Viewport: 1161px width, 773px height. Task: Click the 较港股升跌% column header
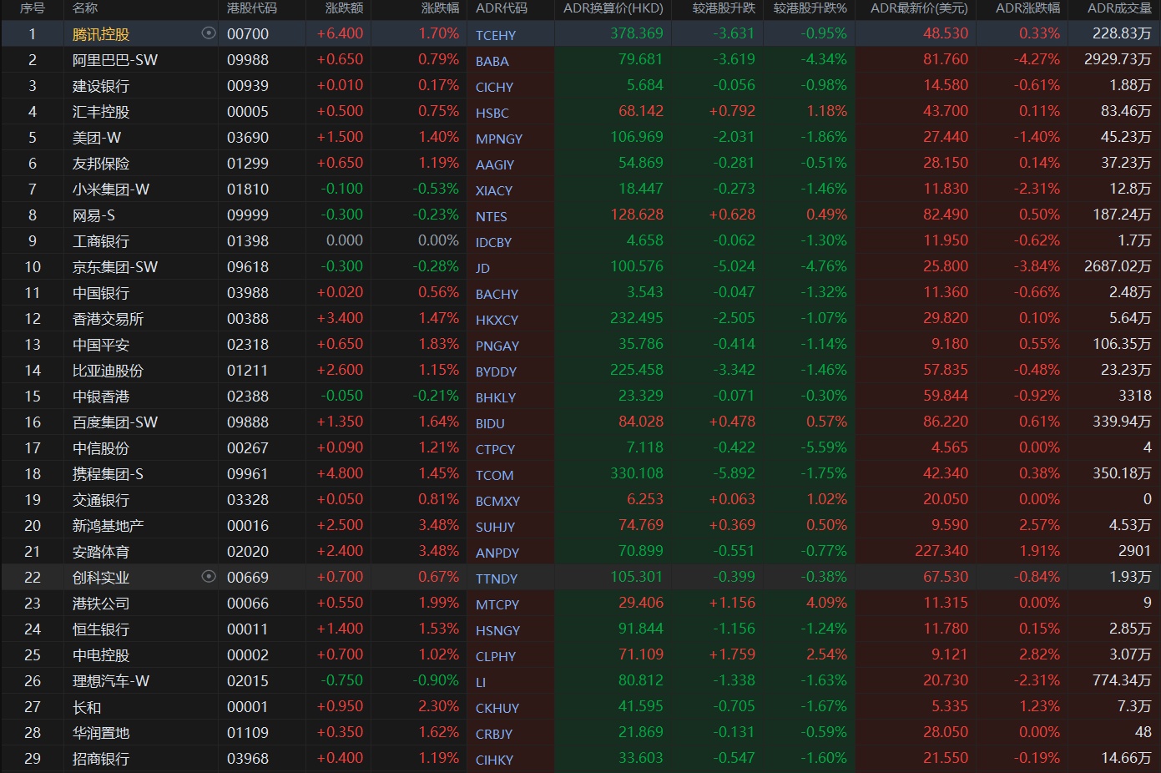[x=810, y=8]
